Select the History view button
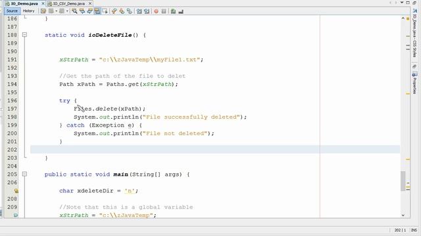The width and height of the screenshot is (421, 236). click(28, 11)
